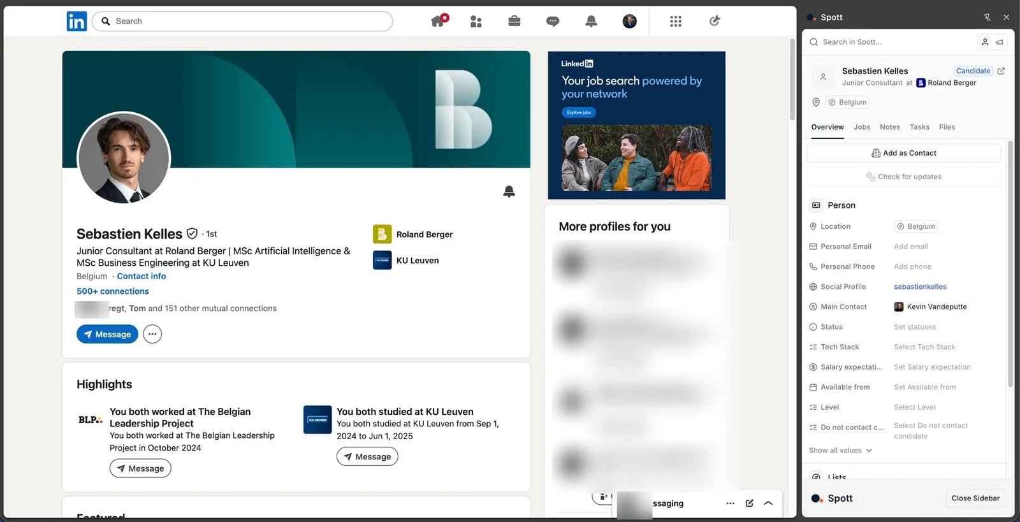
Task: Change Main Contact Kevin Vandeputte
Action: [x=930, y=307]
